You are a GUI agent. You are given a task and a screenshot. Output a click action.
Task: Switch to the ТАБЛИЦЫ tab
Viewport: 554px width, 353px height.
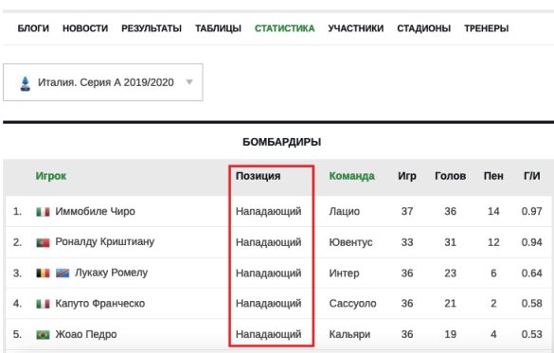(218, 28)
